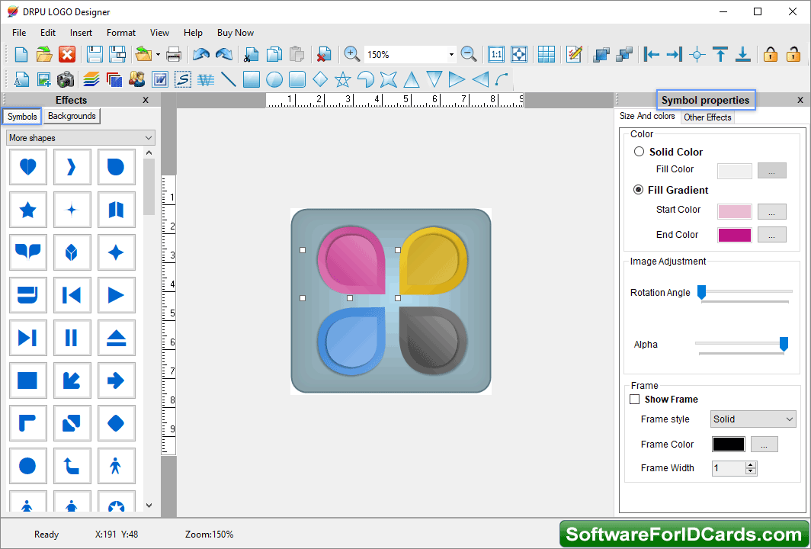
Task: Insert a text object
Action: pos(21,79)
